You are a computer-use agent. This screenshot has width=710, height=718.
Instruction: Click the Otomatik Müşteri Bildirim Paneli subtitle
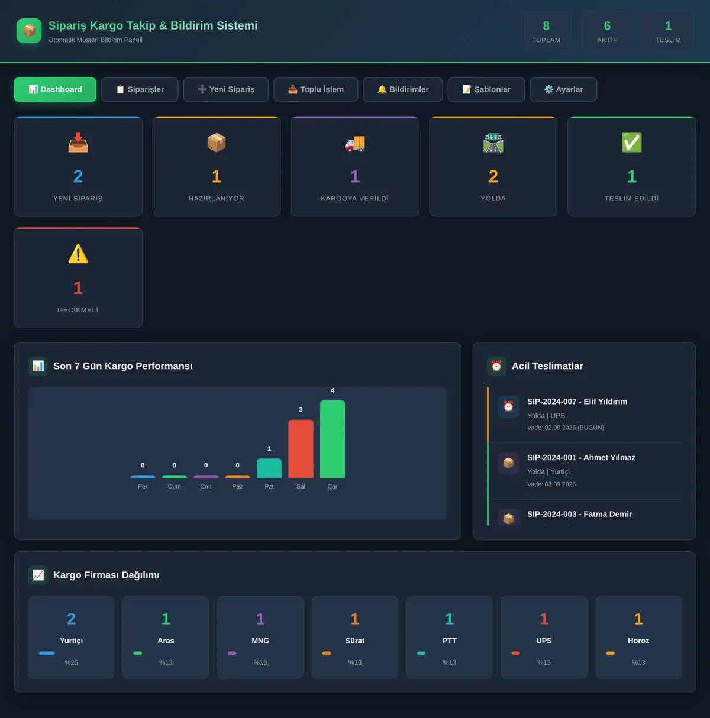pyautogui.click(x=95, y=40)
